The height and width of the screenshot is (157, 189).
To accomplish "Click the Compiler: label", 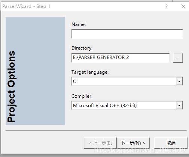I will click(82, 96).
